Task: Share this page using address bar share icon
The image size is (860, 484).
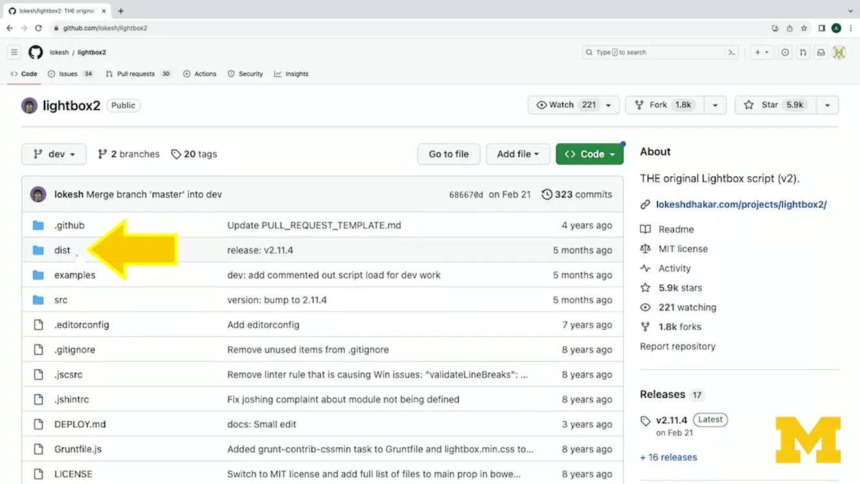Action: point(790,28)
